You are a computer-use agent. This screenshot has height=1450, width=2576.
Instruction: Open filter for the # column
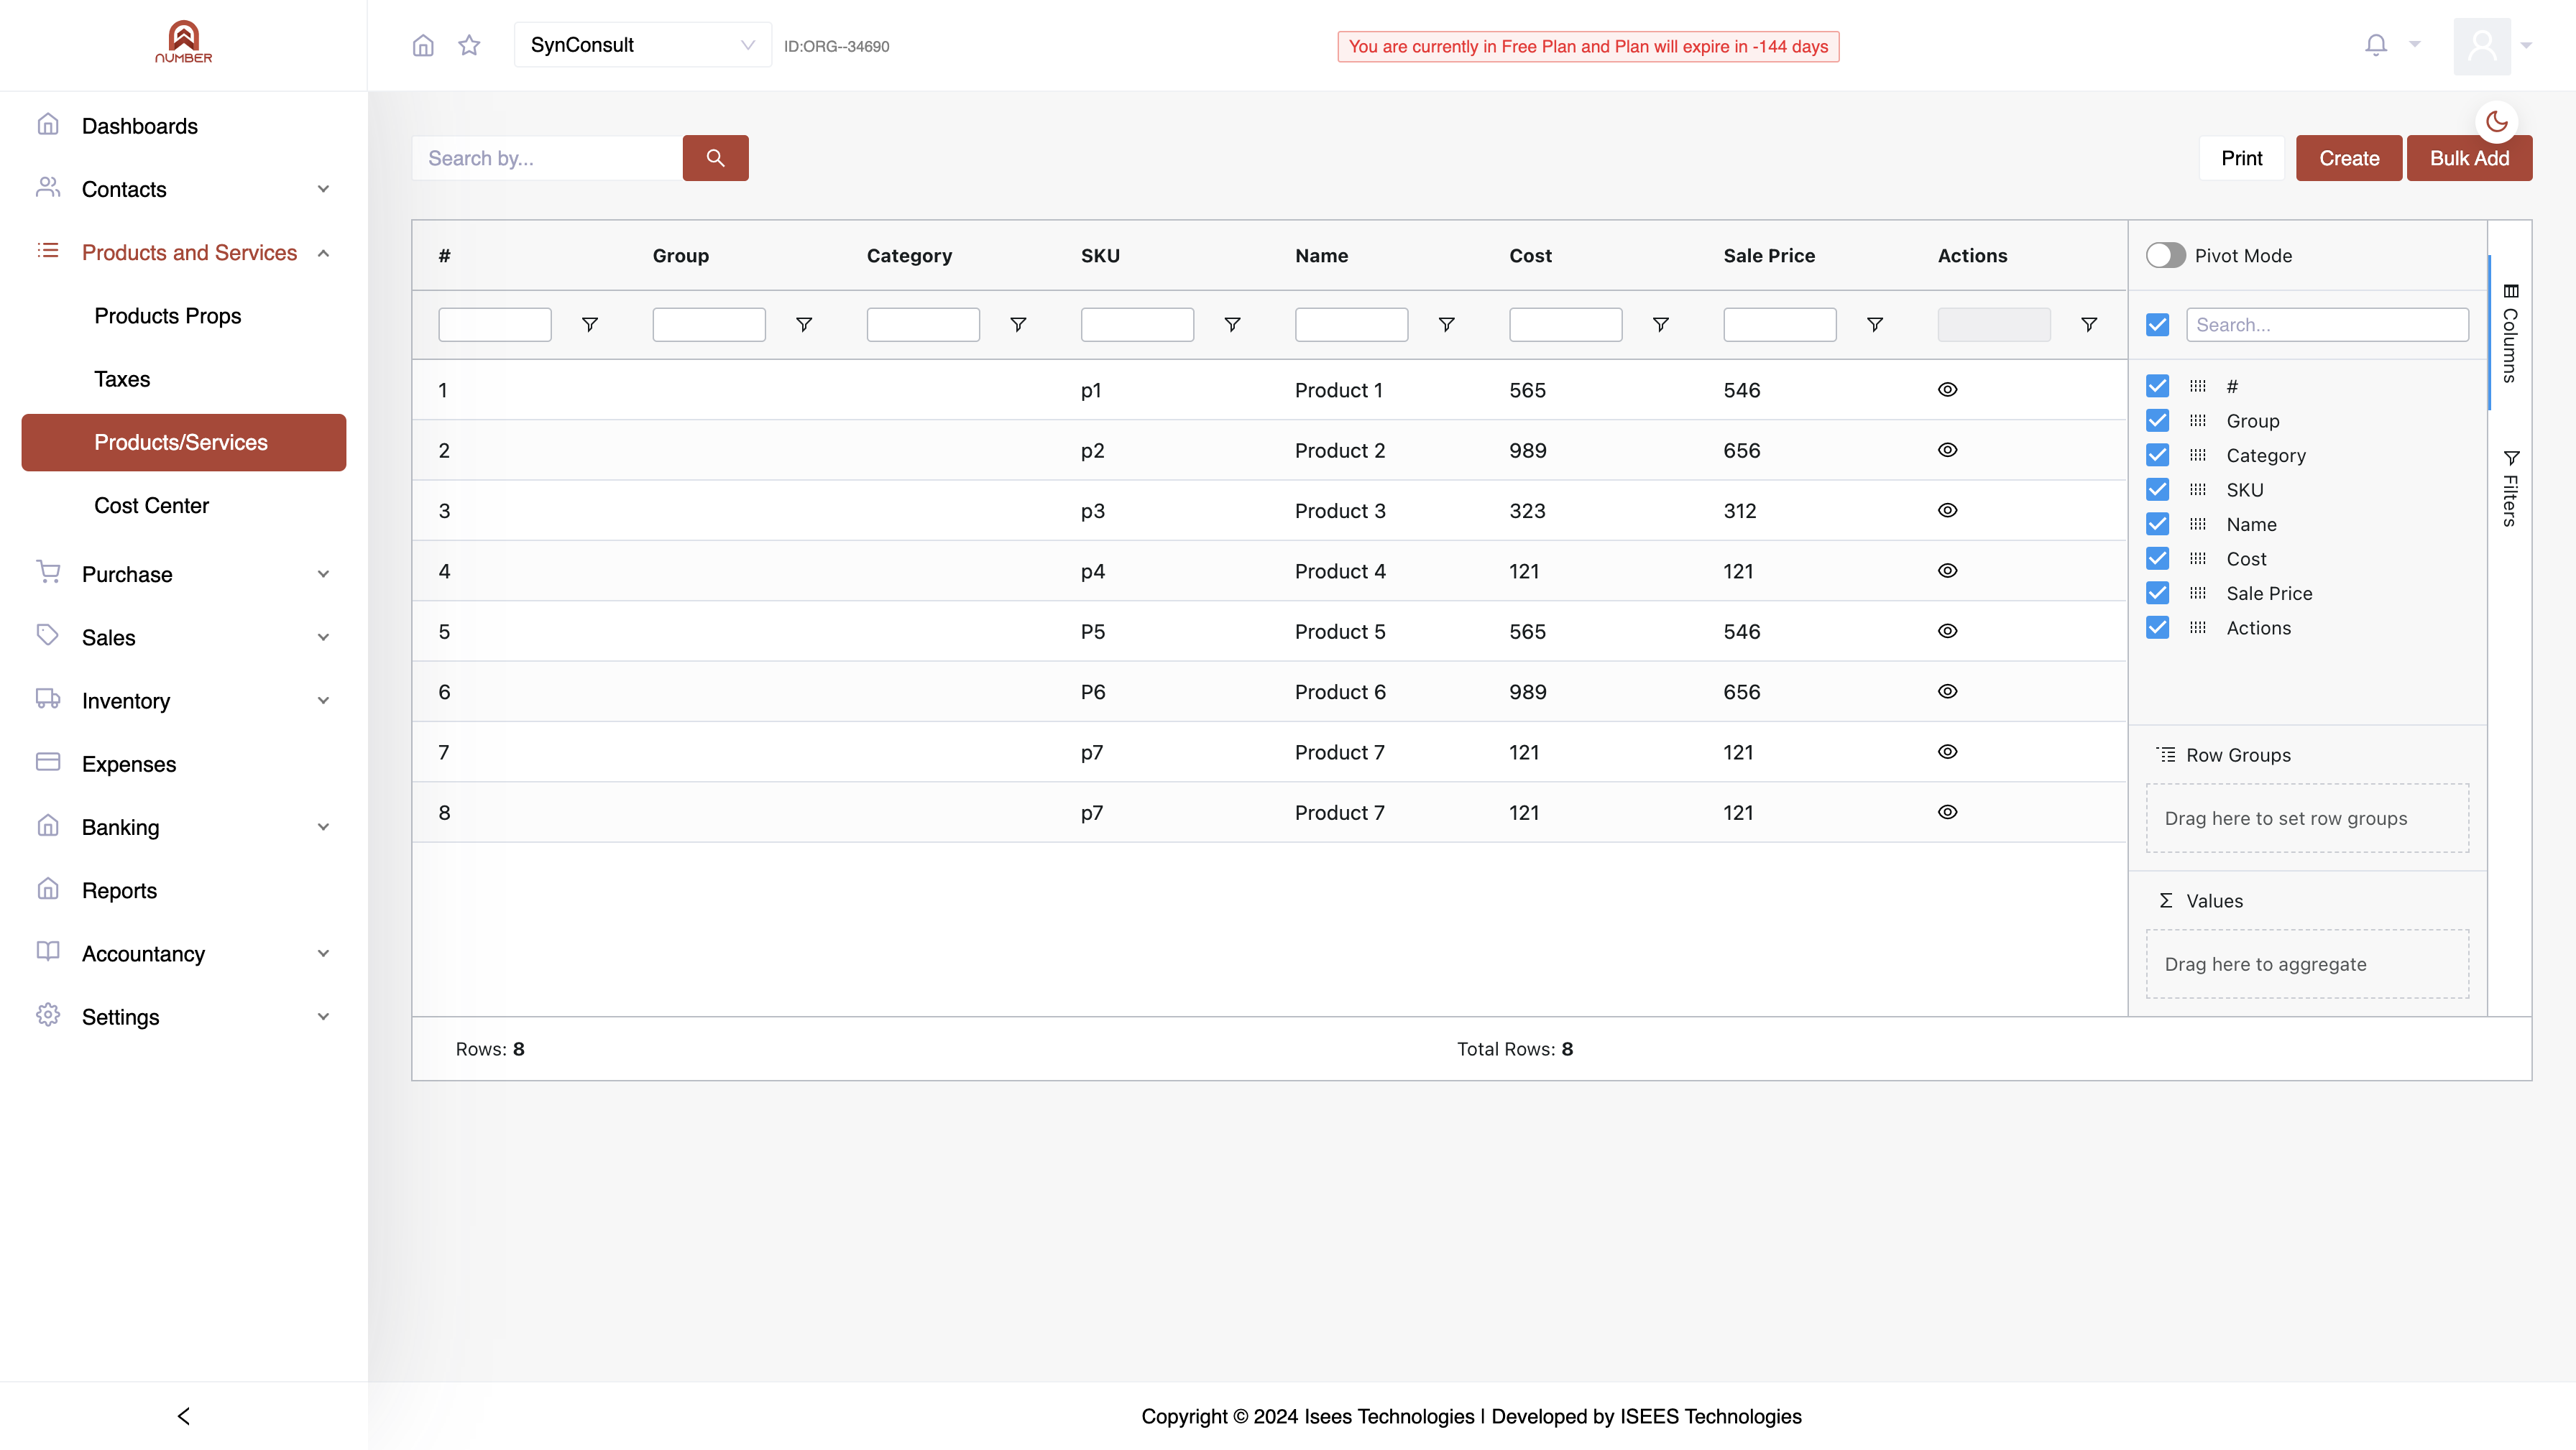(590, 325)
